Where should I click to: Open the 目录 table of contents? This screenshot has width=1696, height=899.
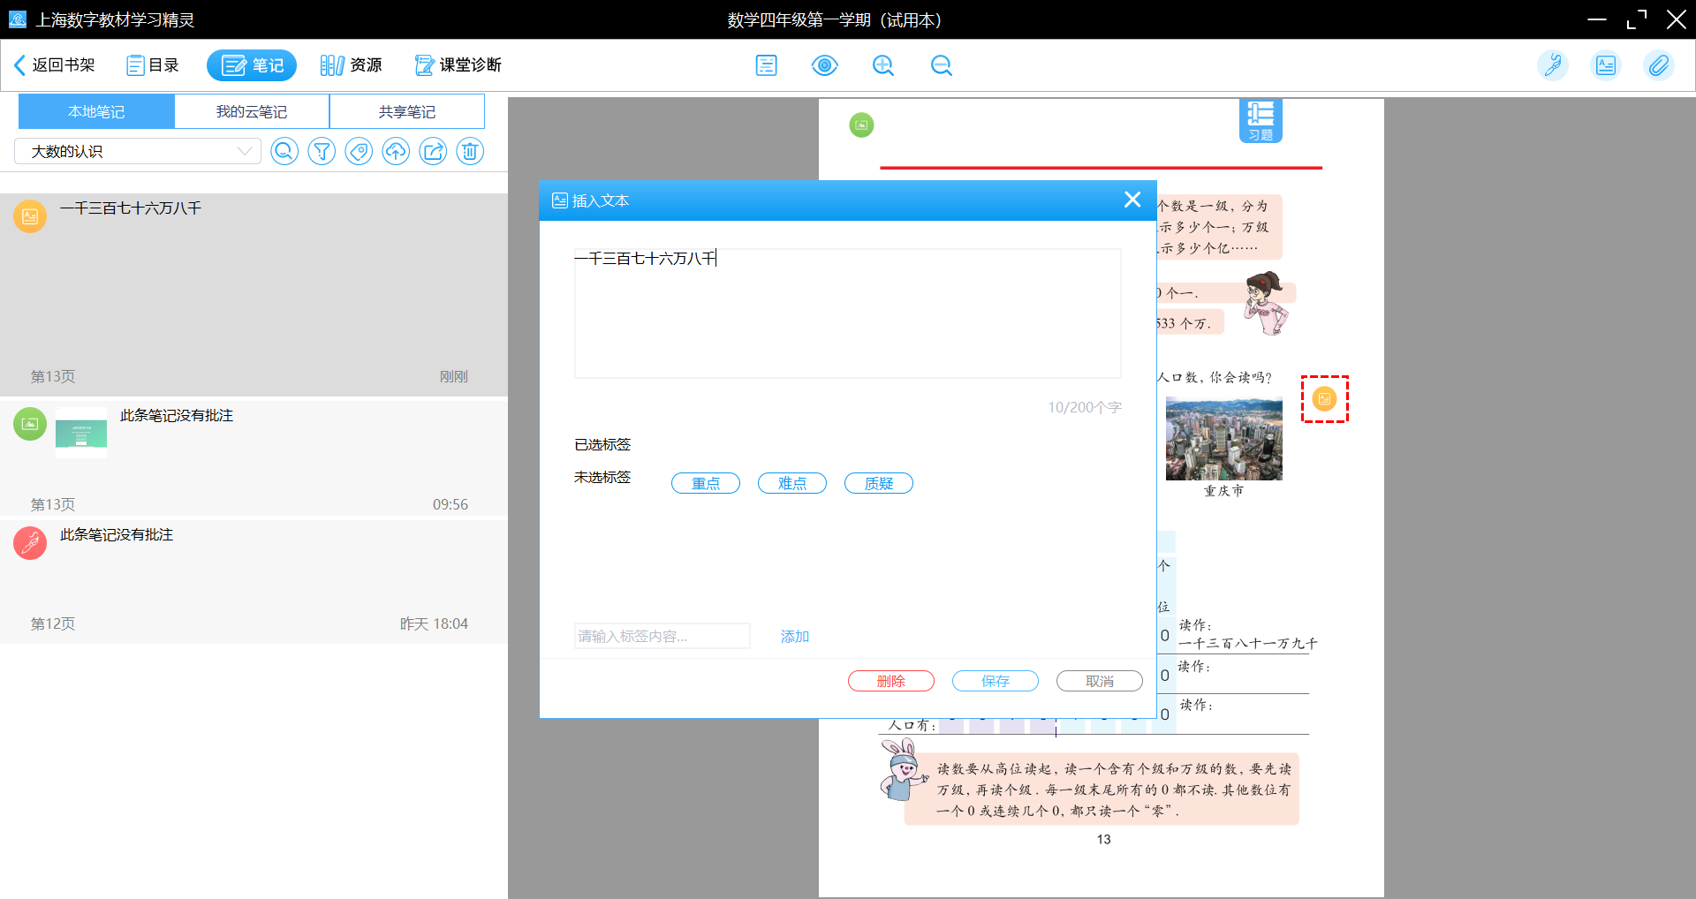click(153, 65)
